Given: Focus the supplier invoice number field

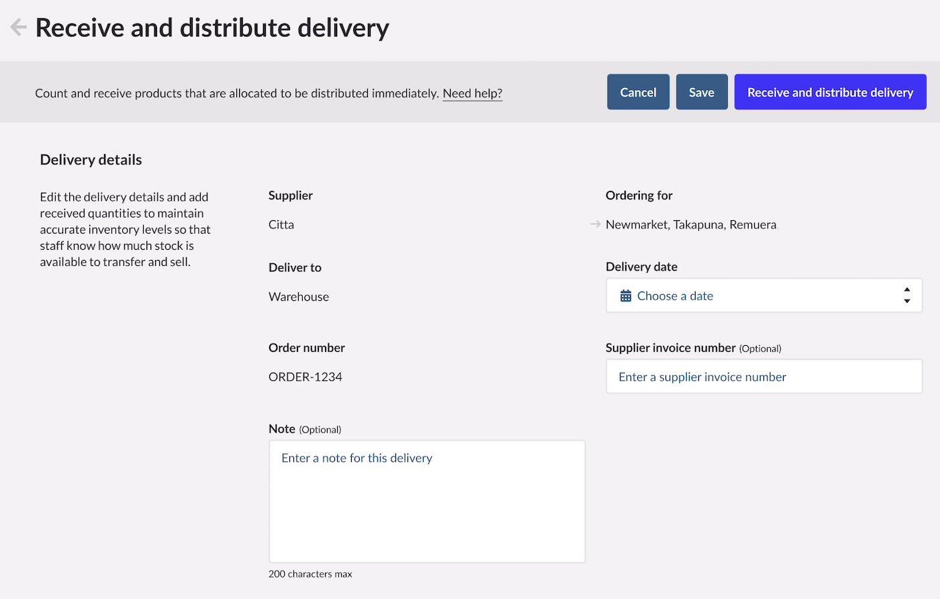Looking at the screenshot, I should coord(763,377).
